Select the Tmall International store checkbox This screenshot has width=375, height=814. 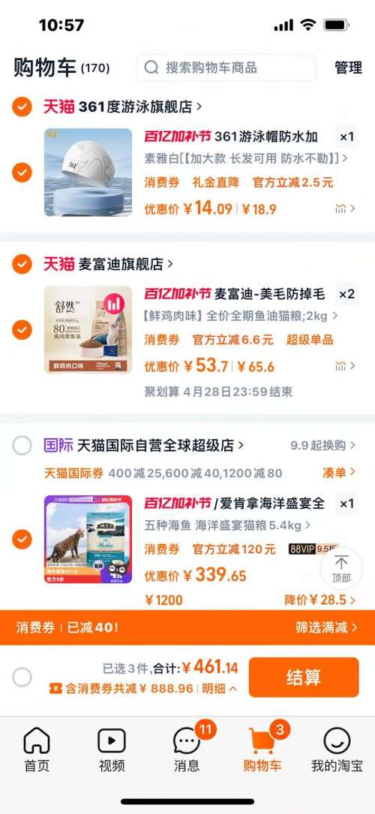(x=22, y=446)
